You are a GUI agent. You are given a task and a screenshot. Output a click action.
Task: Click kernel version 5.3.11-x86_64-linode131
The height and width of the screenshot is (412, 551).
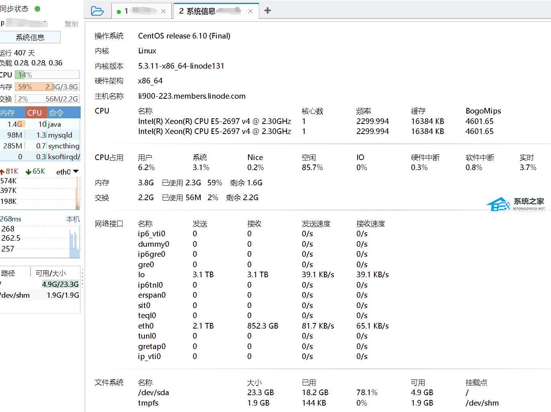click(181, 66)
